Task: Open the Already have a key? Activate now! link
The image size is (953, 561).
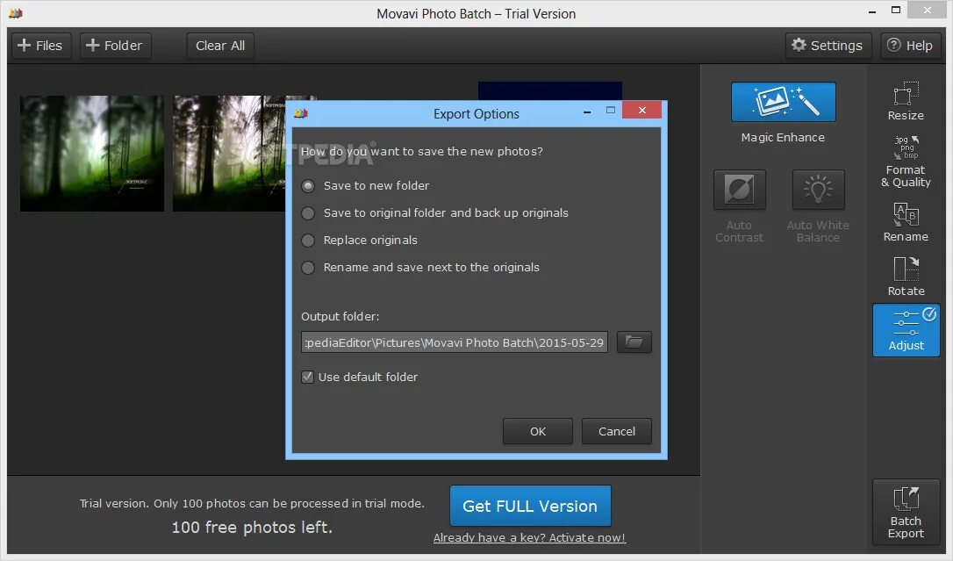Action: click(529, 538)
